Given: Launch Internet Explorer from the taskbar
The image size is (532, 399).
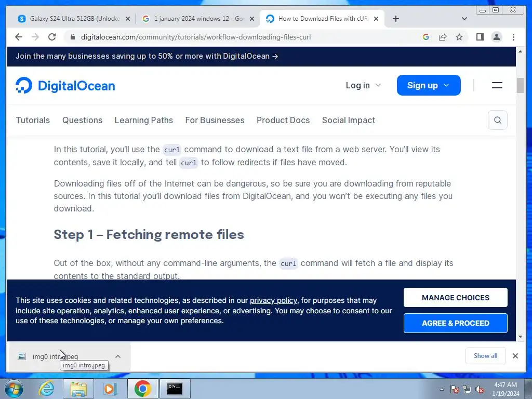Looking at the screenshot, I should (x=46, y=389).
